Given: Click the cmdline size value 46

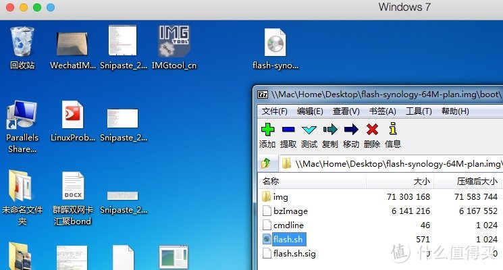Looking at the screenshot, I should pyautogui.click(x=425, y=225).
